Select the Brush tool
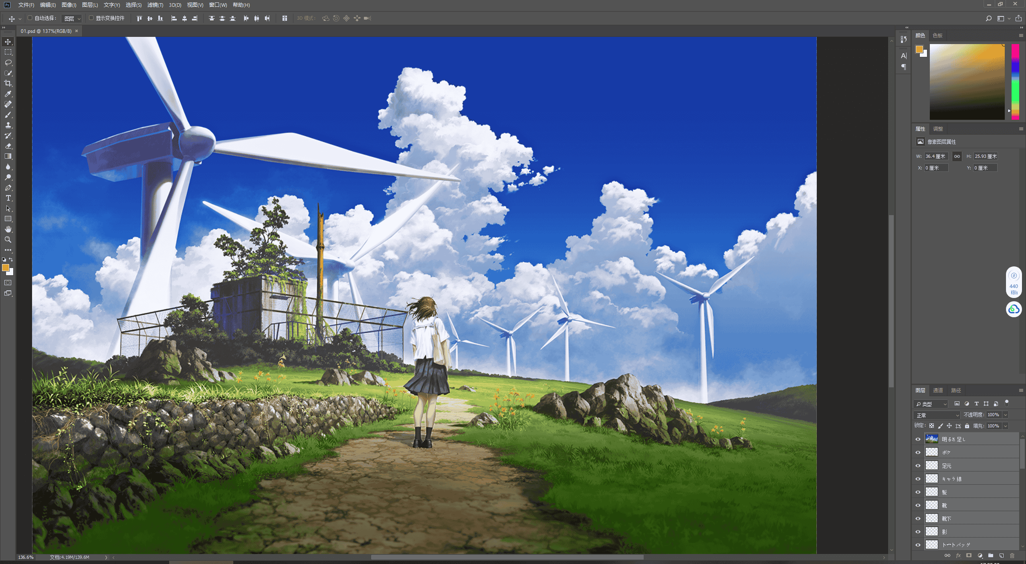1026x564 pixels. click(8, 115)
